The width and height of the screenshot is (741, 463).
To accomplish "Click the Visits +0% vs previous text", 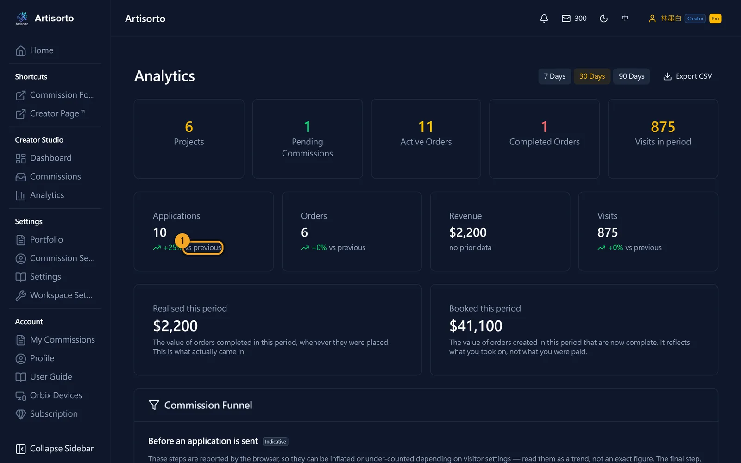I will point(629,248).
